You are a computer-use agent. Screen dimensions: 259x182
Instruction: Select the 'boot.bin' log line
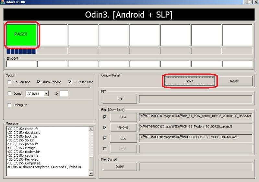[22, 137]
